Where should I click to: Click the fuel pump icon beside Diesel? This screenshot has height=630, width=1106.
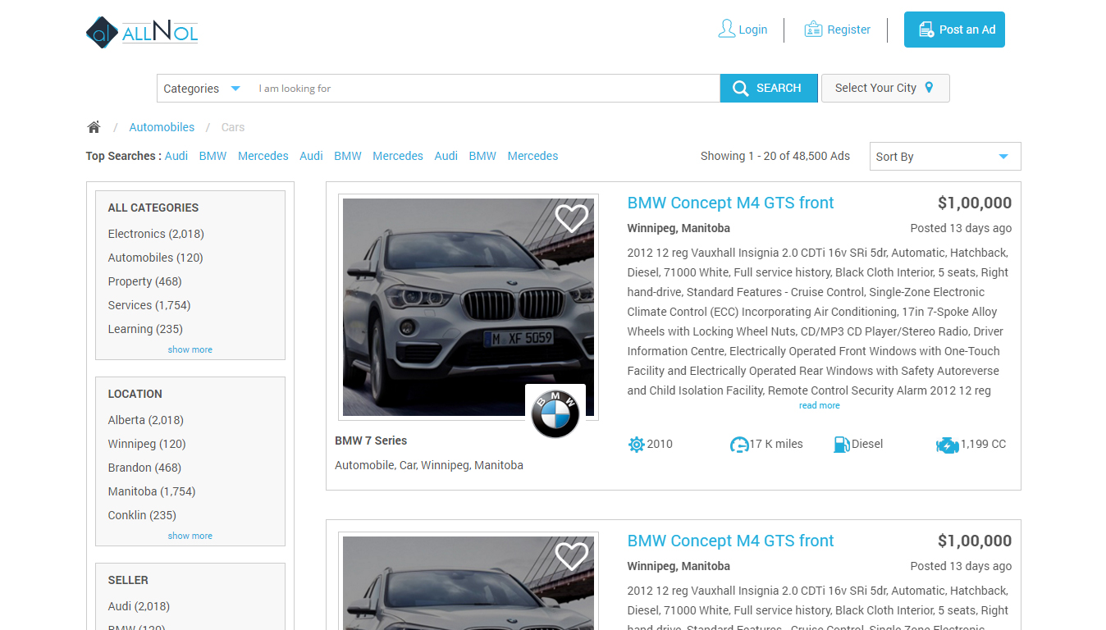tap(842, 445)
